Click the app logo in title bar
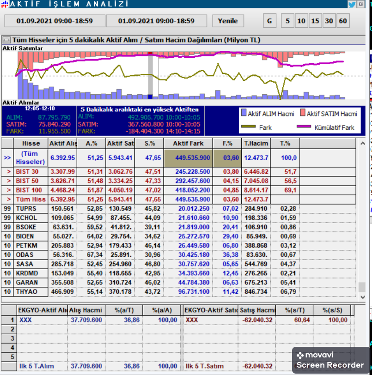 click(5, 4)
